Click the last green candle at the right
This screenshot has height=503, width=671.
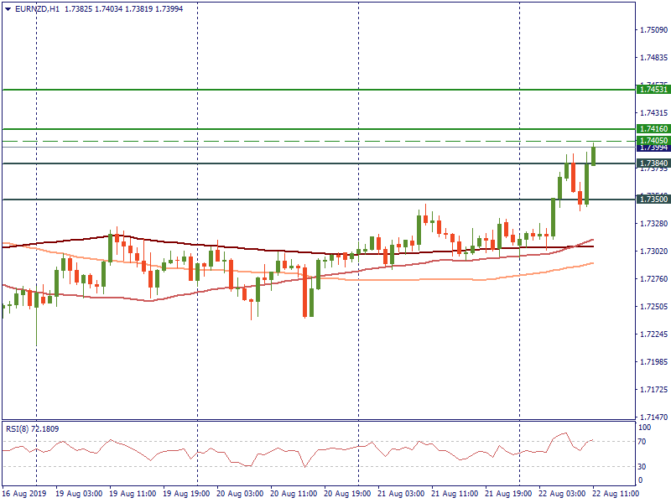click(x=594, y=155)
